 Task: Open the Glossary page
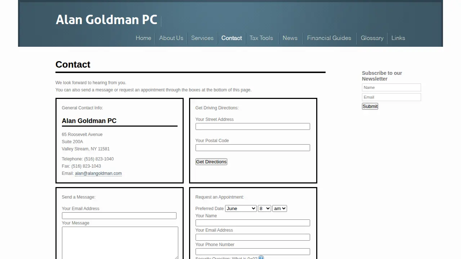(372, 38)
